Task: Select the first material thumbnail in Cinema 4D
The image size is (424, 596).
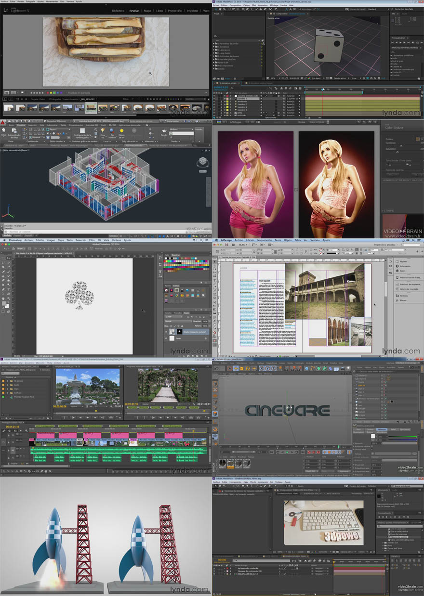Action: pyautogui.click(x=224, y=463)
